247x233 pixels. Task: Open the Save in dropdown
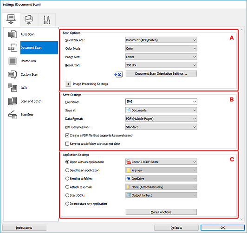tap(161, 110)
